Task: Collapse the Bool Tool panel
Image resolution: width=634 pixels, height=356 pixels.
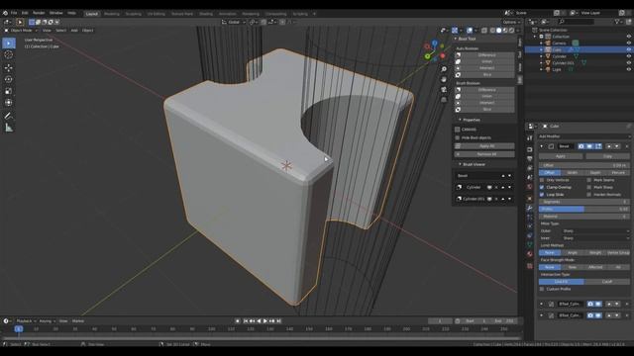Action: coord(456,39)
